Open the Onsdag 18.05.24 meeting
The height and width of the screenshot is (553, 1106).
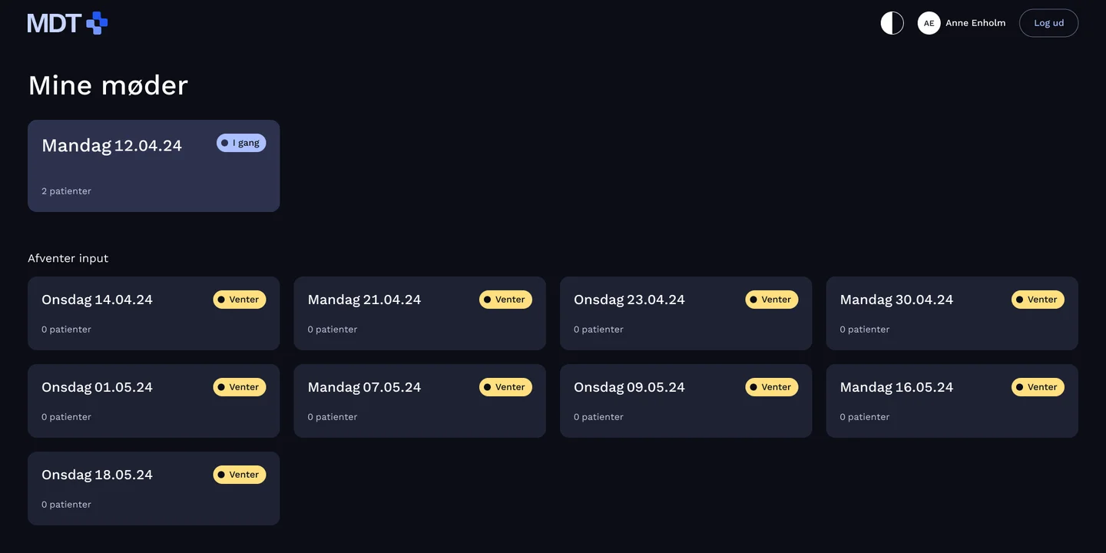pos(154,488)
